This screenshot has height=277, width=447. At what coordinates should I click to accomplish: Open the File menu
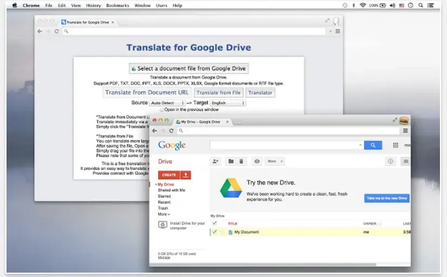pos(49,5)
